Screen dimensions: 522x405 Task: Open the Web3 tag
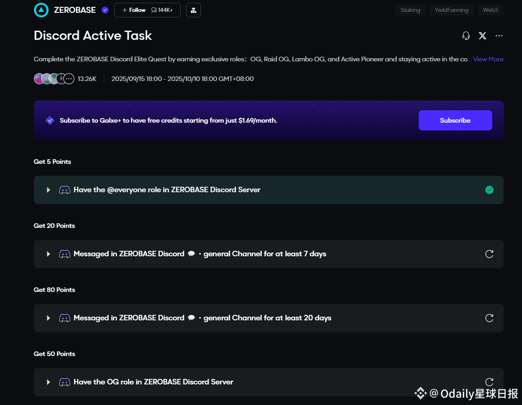[x=490, y=10]
